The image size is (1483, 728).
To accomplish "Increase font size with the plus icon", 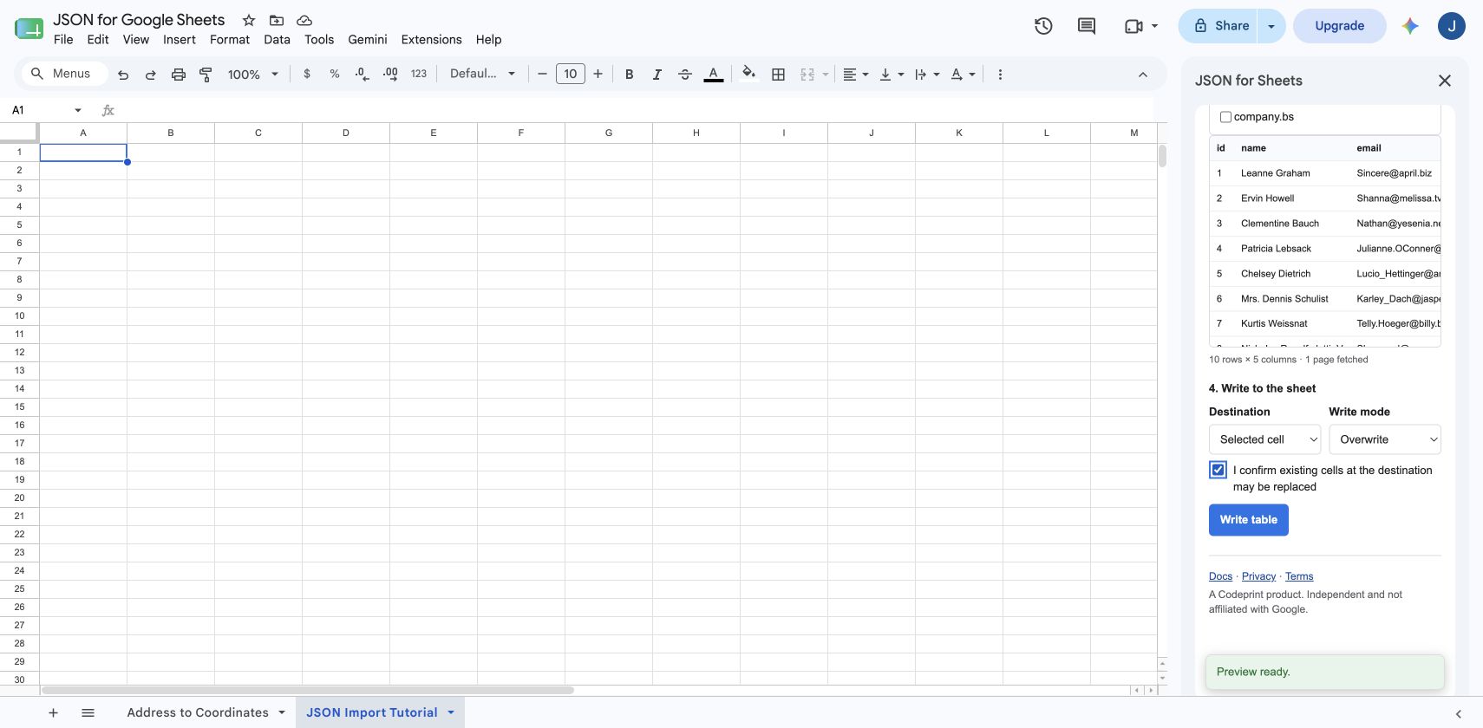I will [x=598, y=75].
